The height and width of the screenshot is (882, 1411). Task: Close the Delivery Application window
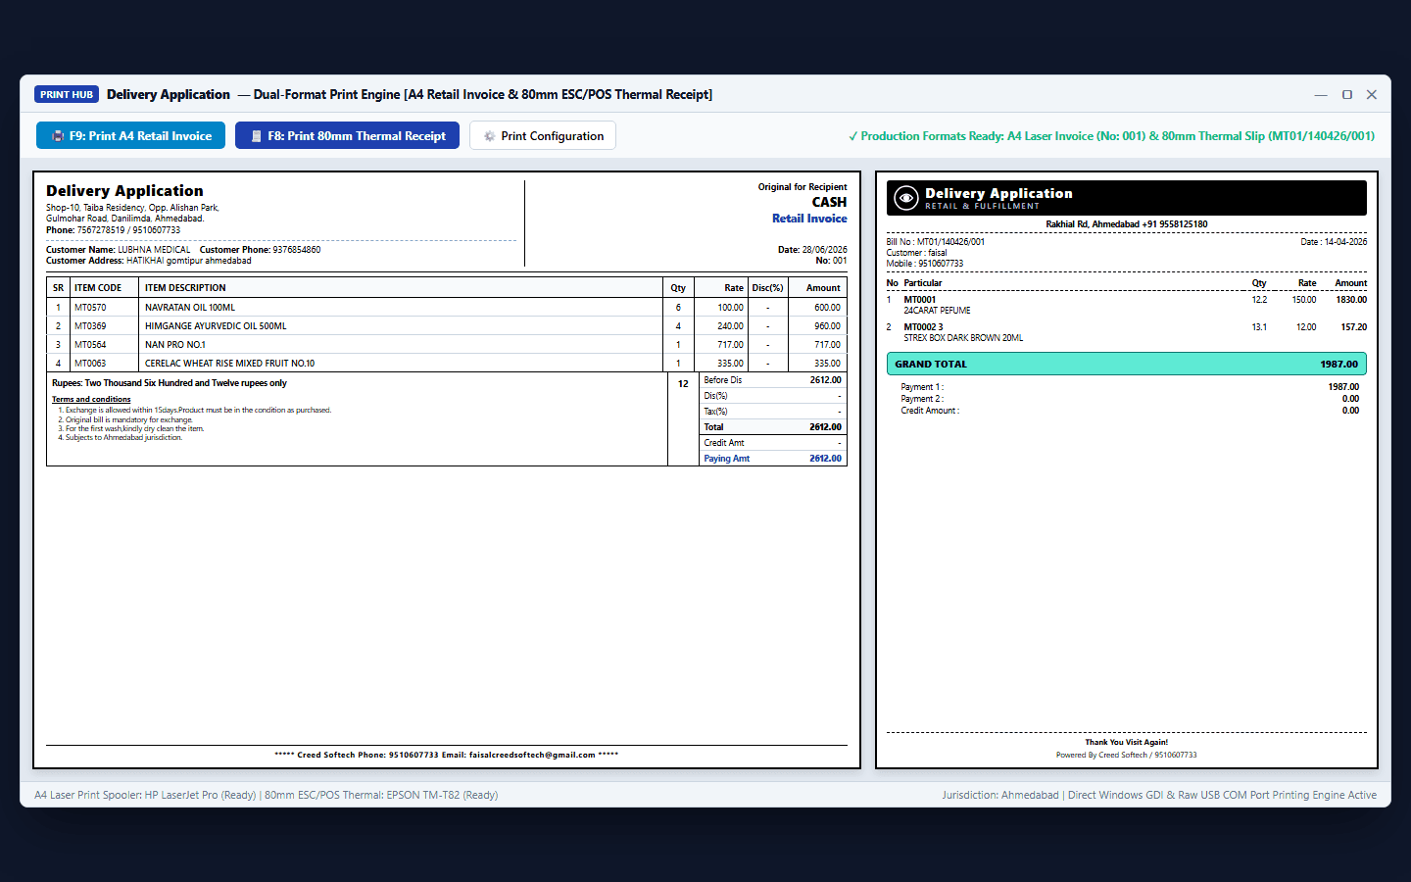pos(1372,94)
